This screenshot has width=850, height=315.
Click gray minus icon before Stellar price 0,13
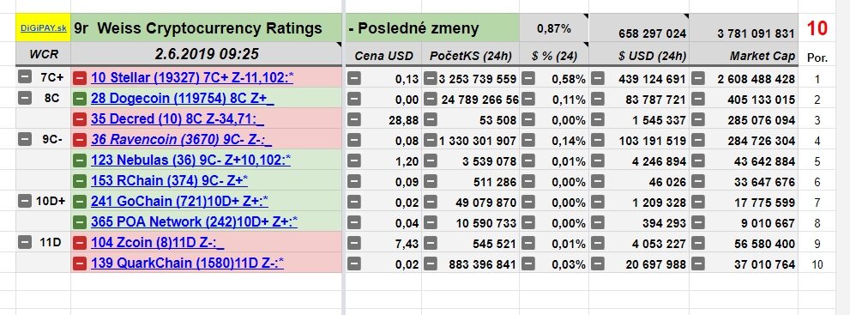pos(354,79)
